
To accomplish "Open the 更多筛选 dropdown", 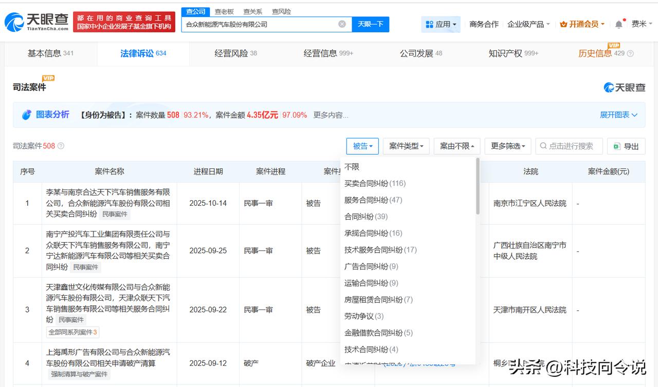I will (x=508, y=146).
